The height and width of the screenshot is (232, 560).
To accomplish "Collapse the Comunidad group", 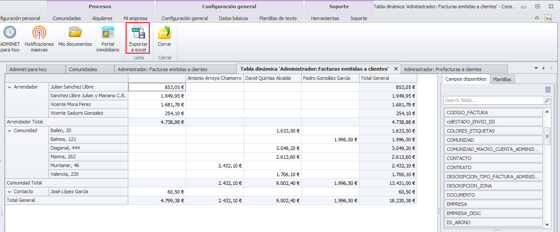I will point(9,130).
